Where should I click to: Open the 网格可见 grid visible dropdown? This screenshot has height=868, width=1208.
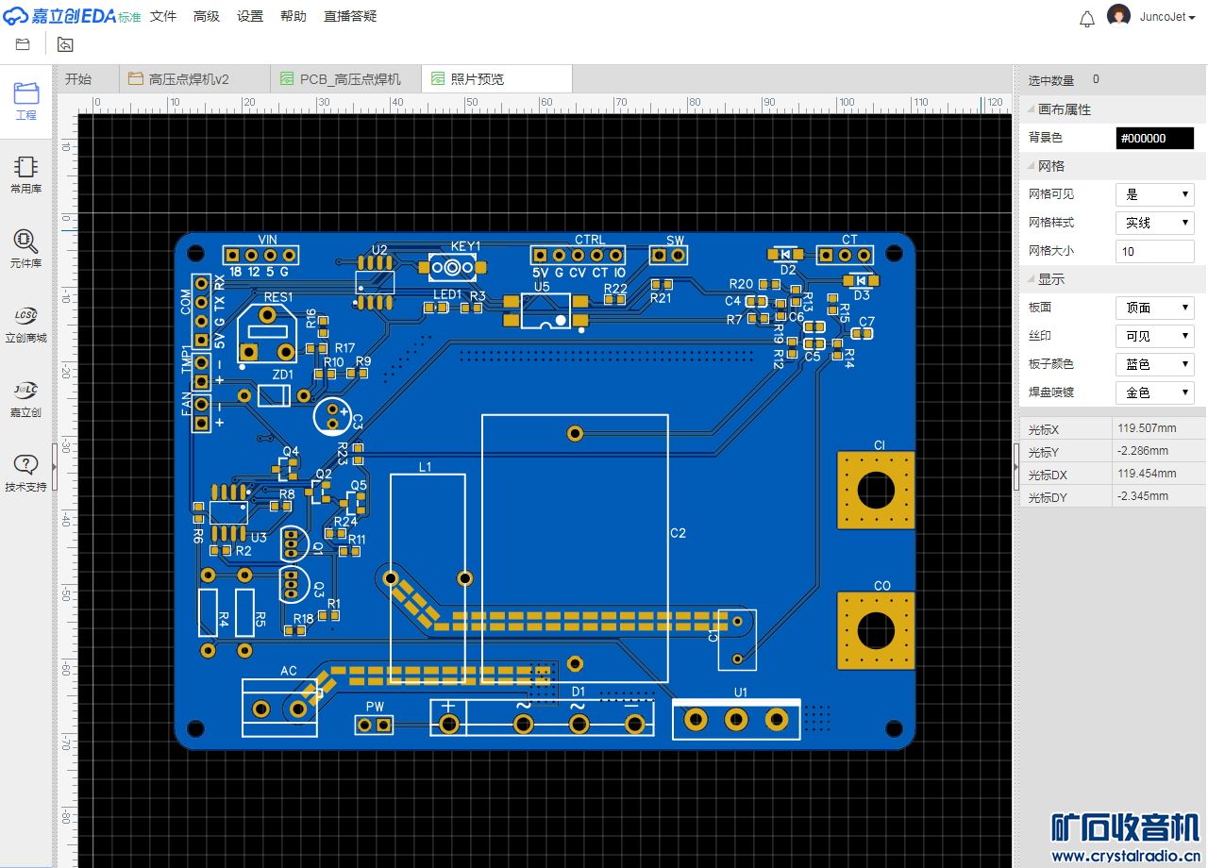[1154, 194]
